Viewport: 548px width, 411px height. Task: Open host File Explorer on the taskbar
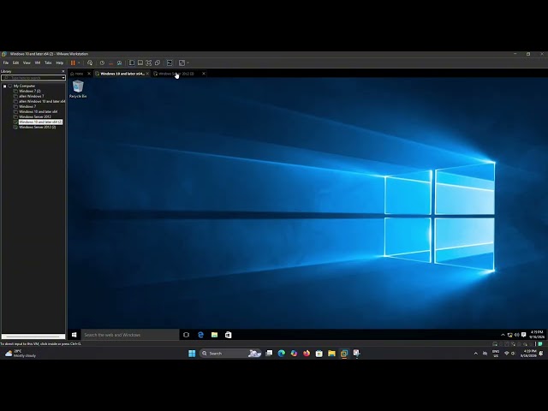point(331,354)
